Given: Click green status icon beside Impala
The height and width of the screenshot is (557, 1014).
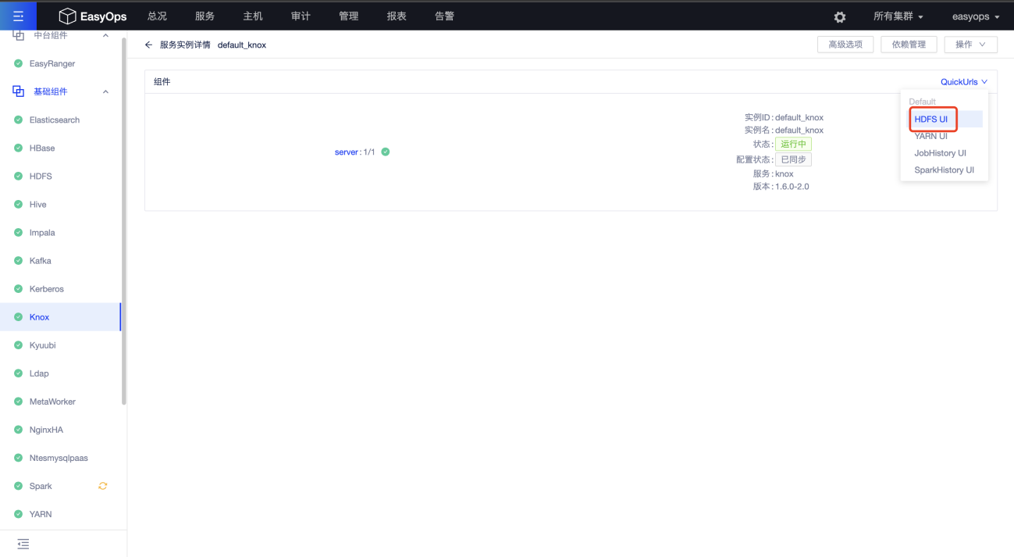Looking at the screenshot, I should [x=18, y=232].
